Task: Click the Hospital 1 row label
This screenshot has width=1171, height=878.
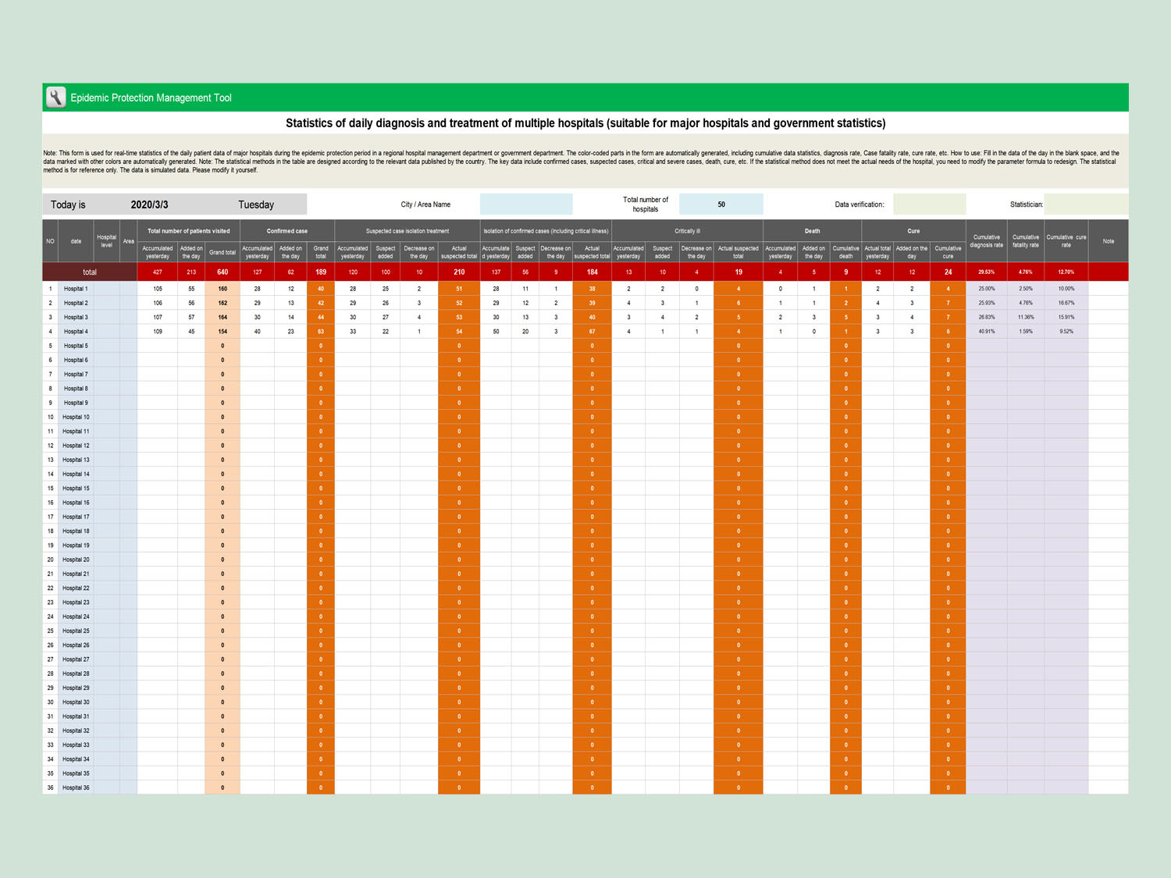Action: coord(76,289)
